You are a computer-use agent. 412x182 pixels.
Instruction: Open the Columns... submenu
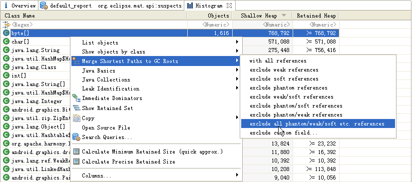pos(156,175)
